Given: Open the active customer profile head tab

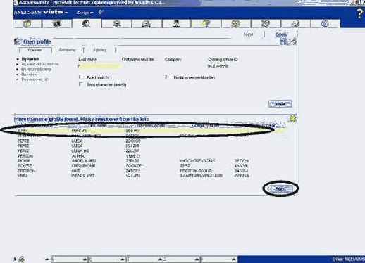Looking at the screenshot, I should point(87,24).
